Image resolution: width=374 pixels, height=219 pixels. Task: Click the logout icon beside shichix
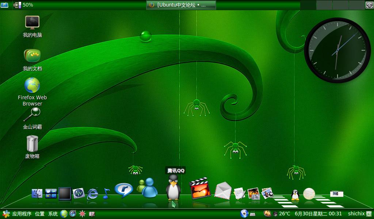click(x=369, y=214)
